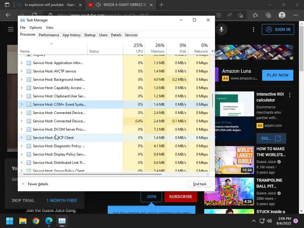
Task: Click gear icon of Display Policy Service row
Action: (29, 154)
